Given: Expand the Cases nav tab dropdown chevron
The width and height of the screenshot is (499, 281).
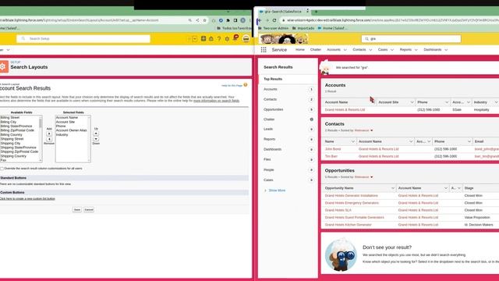Looking at the screenshot, I should (x=392, y=50).
